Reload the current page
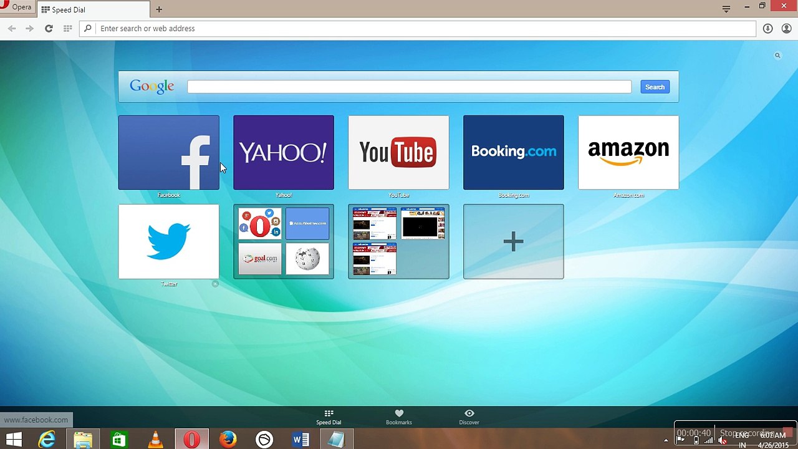798x449 pixels. (x=49, y=28)
